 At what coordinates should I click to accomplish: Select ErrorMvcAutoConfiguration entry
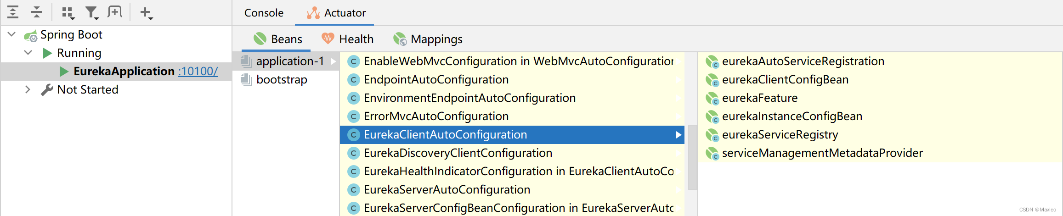coord(512,116)
